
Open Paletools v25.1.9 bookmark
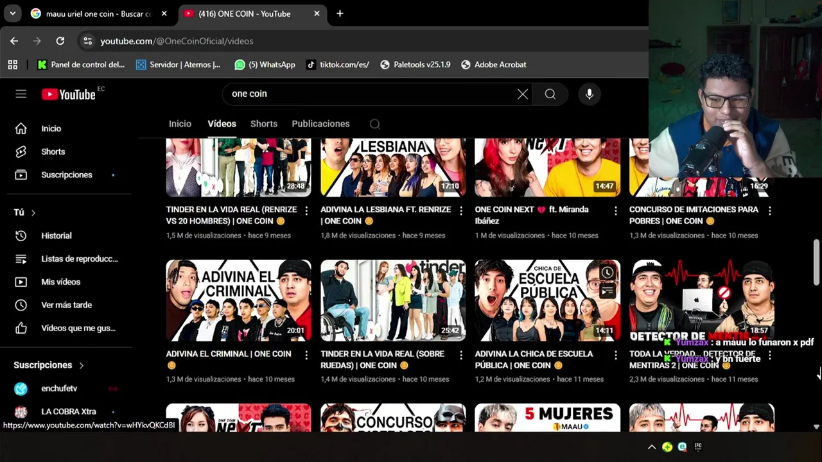[x=415, y=64]
